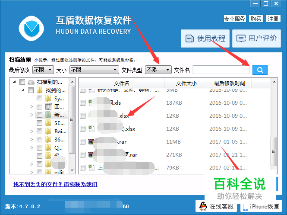This screenshot has height=215, width=287.
Task: Click the Excel icon of the 187KB .xls file
Action: (91, 103)
